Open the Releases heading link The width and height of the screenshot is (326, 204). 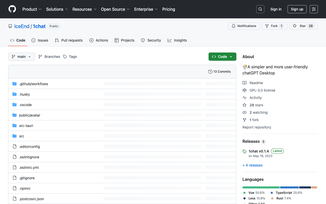pos(254,141)
